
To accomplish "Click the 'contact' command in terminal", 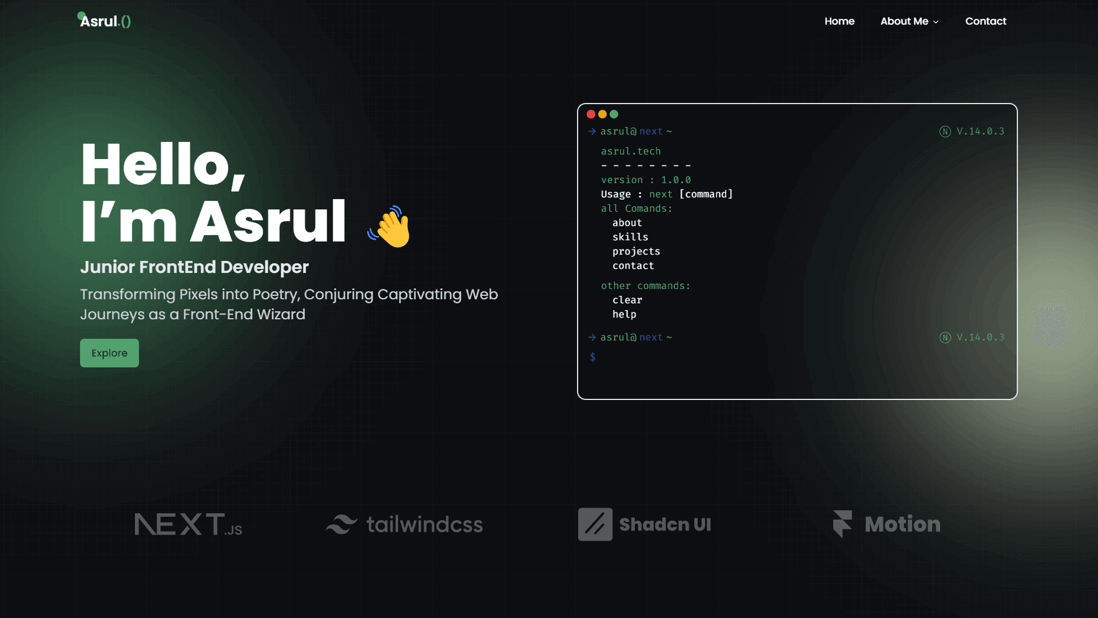I will tap(633, 266).
